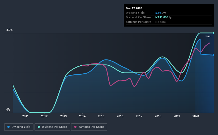Click the pink Earnings Per Share legend dot
The height and width of the screenshot is (135, 218).
pyautogui.click(x=75, y=127)
